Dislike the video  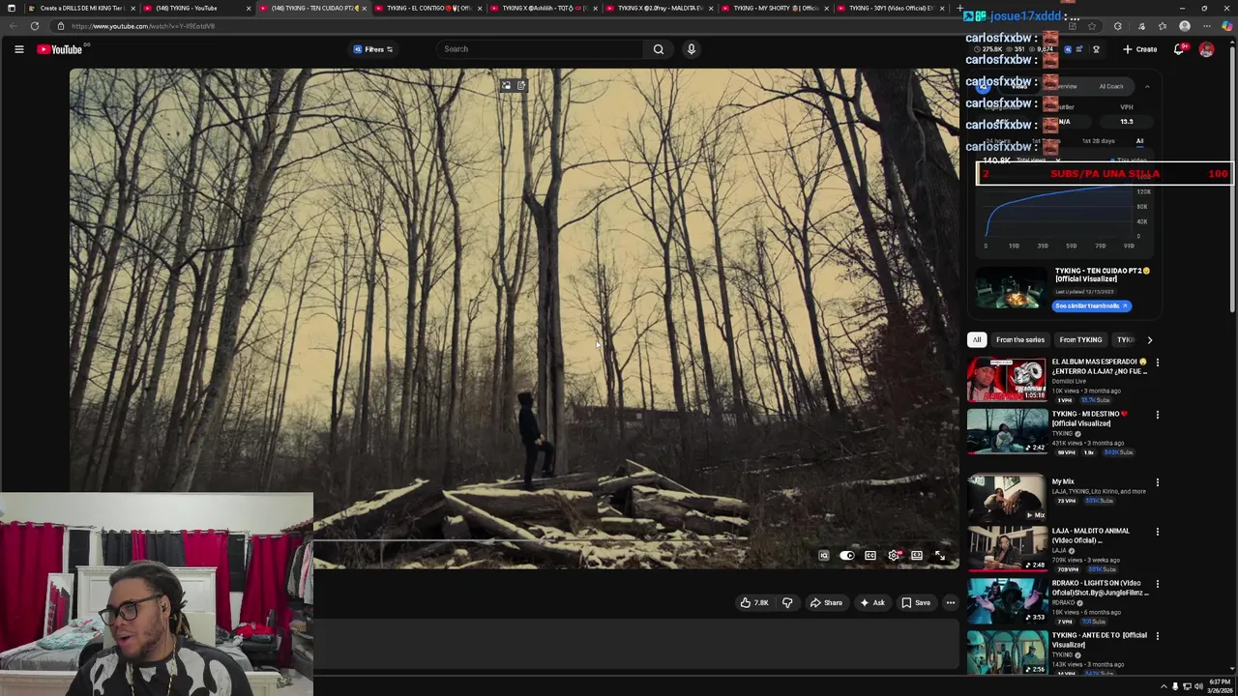pos(787,603)
